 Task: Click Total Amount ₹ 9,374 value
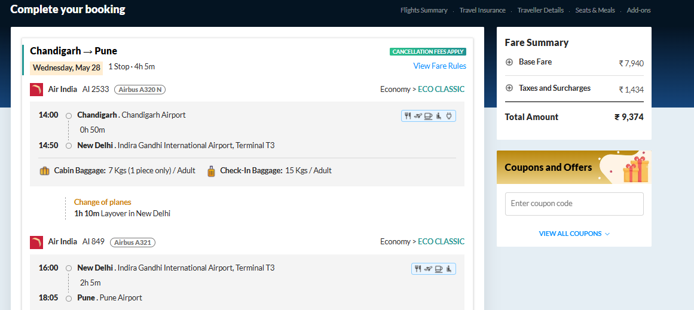pos(628,117)
